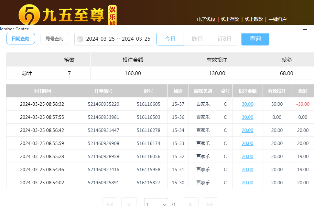Go to previous page of results
Image resolution: width=314 pixels, height=206 pixels.
coord(129,203)
